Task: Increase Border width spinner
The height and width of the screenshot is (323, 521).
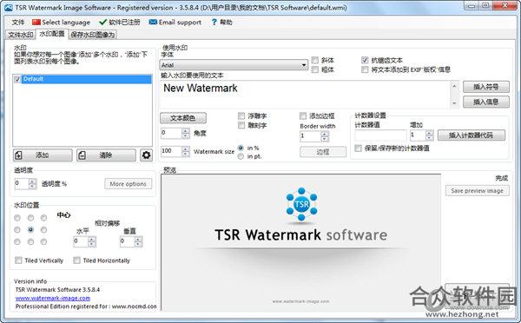Action: point(325,134)
